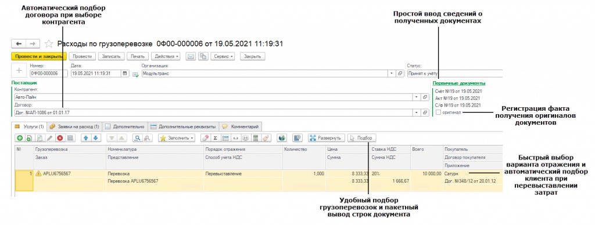Click open-form icon beside Организация field

click(x=400, y=74)
